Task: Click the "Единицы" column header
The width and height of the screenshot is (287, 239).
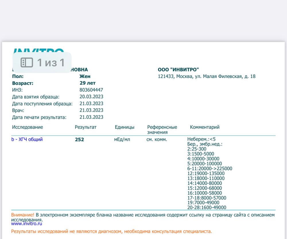Action: [124, 127]
